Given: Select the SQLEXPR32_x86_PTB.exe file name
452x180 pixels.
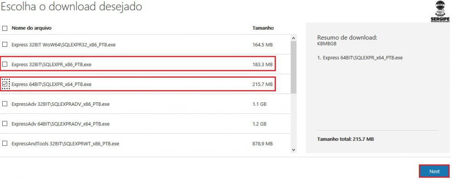Looking at the screenshot, I should point(64,45).
